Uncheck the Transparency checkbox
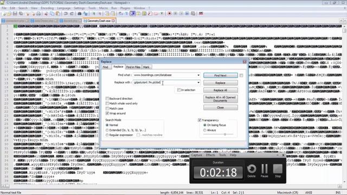This screenshot has height=195, width=347. (200, 120)
